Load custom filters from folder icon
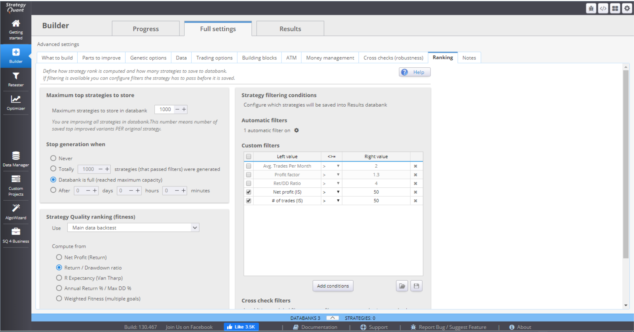Screen dimensions: 634x332 402,286
